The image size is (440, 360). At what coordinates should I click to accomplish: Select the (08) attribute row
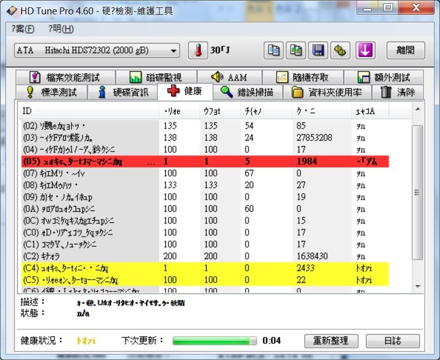[x=205, y=185]
